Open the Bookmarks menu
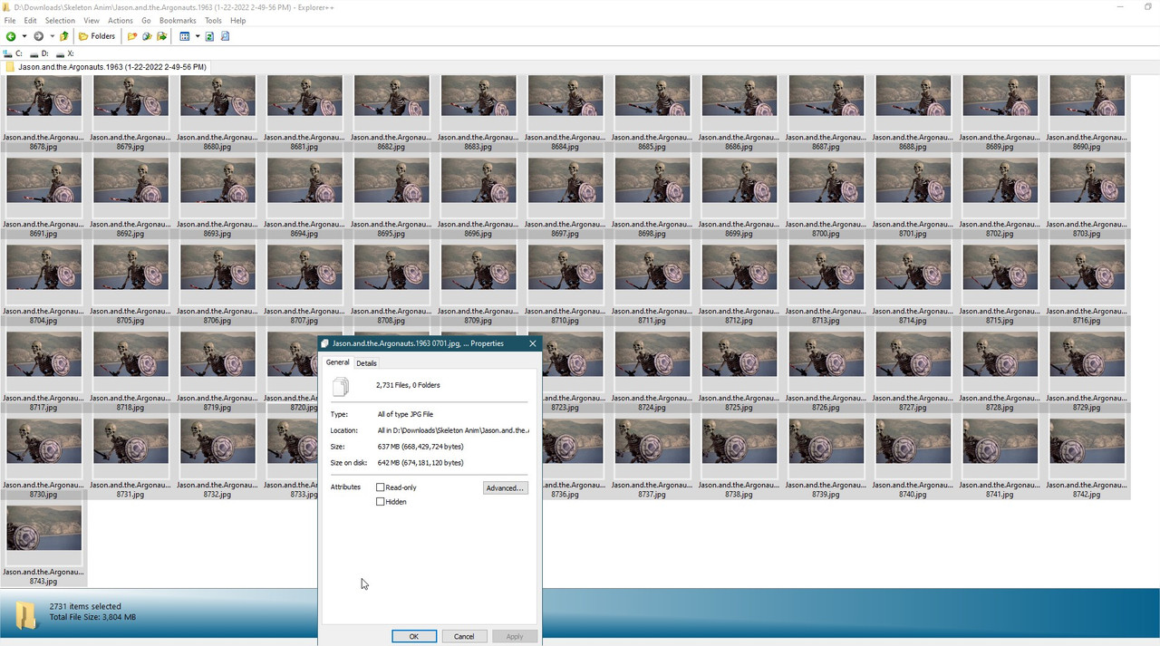Image resolution: width=1160 pixels, height=646 pixels. tap(178, 20)
